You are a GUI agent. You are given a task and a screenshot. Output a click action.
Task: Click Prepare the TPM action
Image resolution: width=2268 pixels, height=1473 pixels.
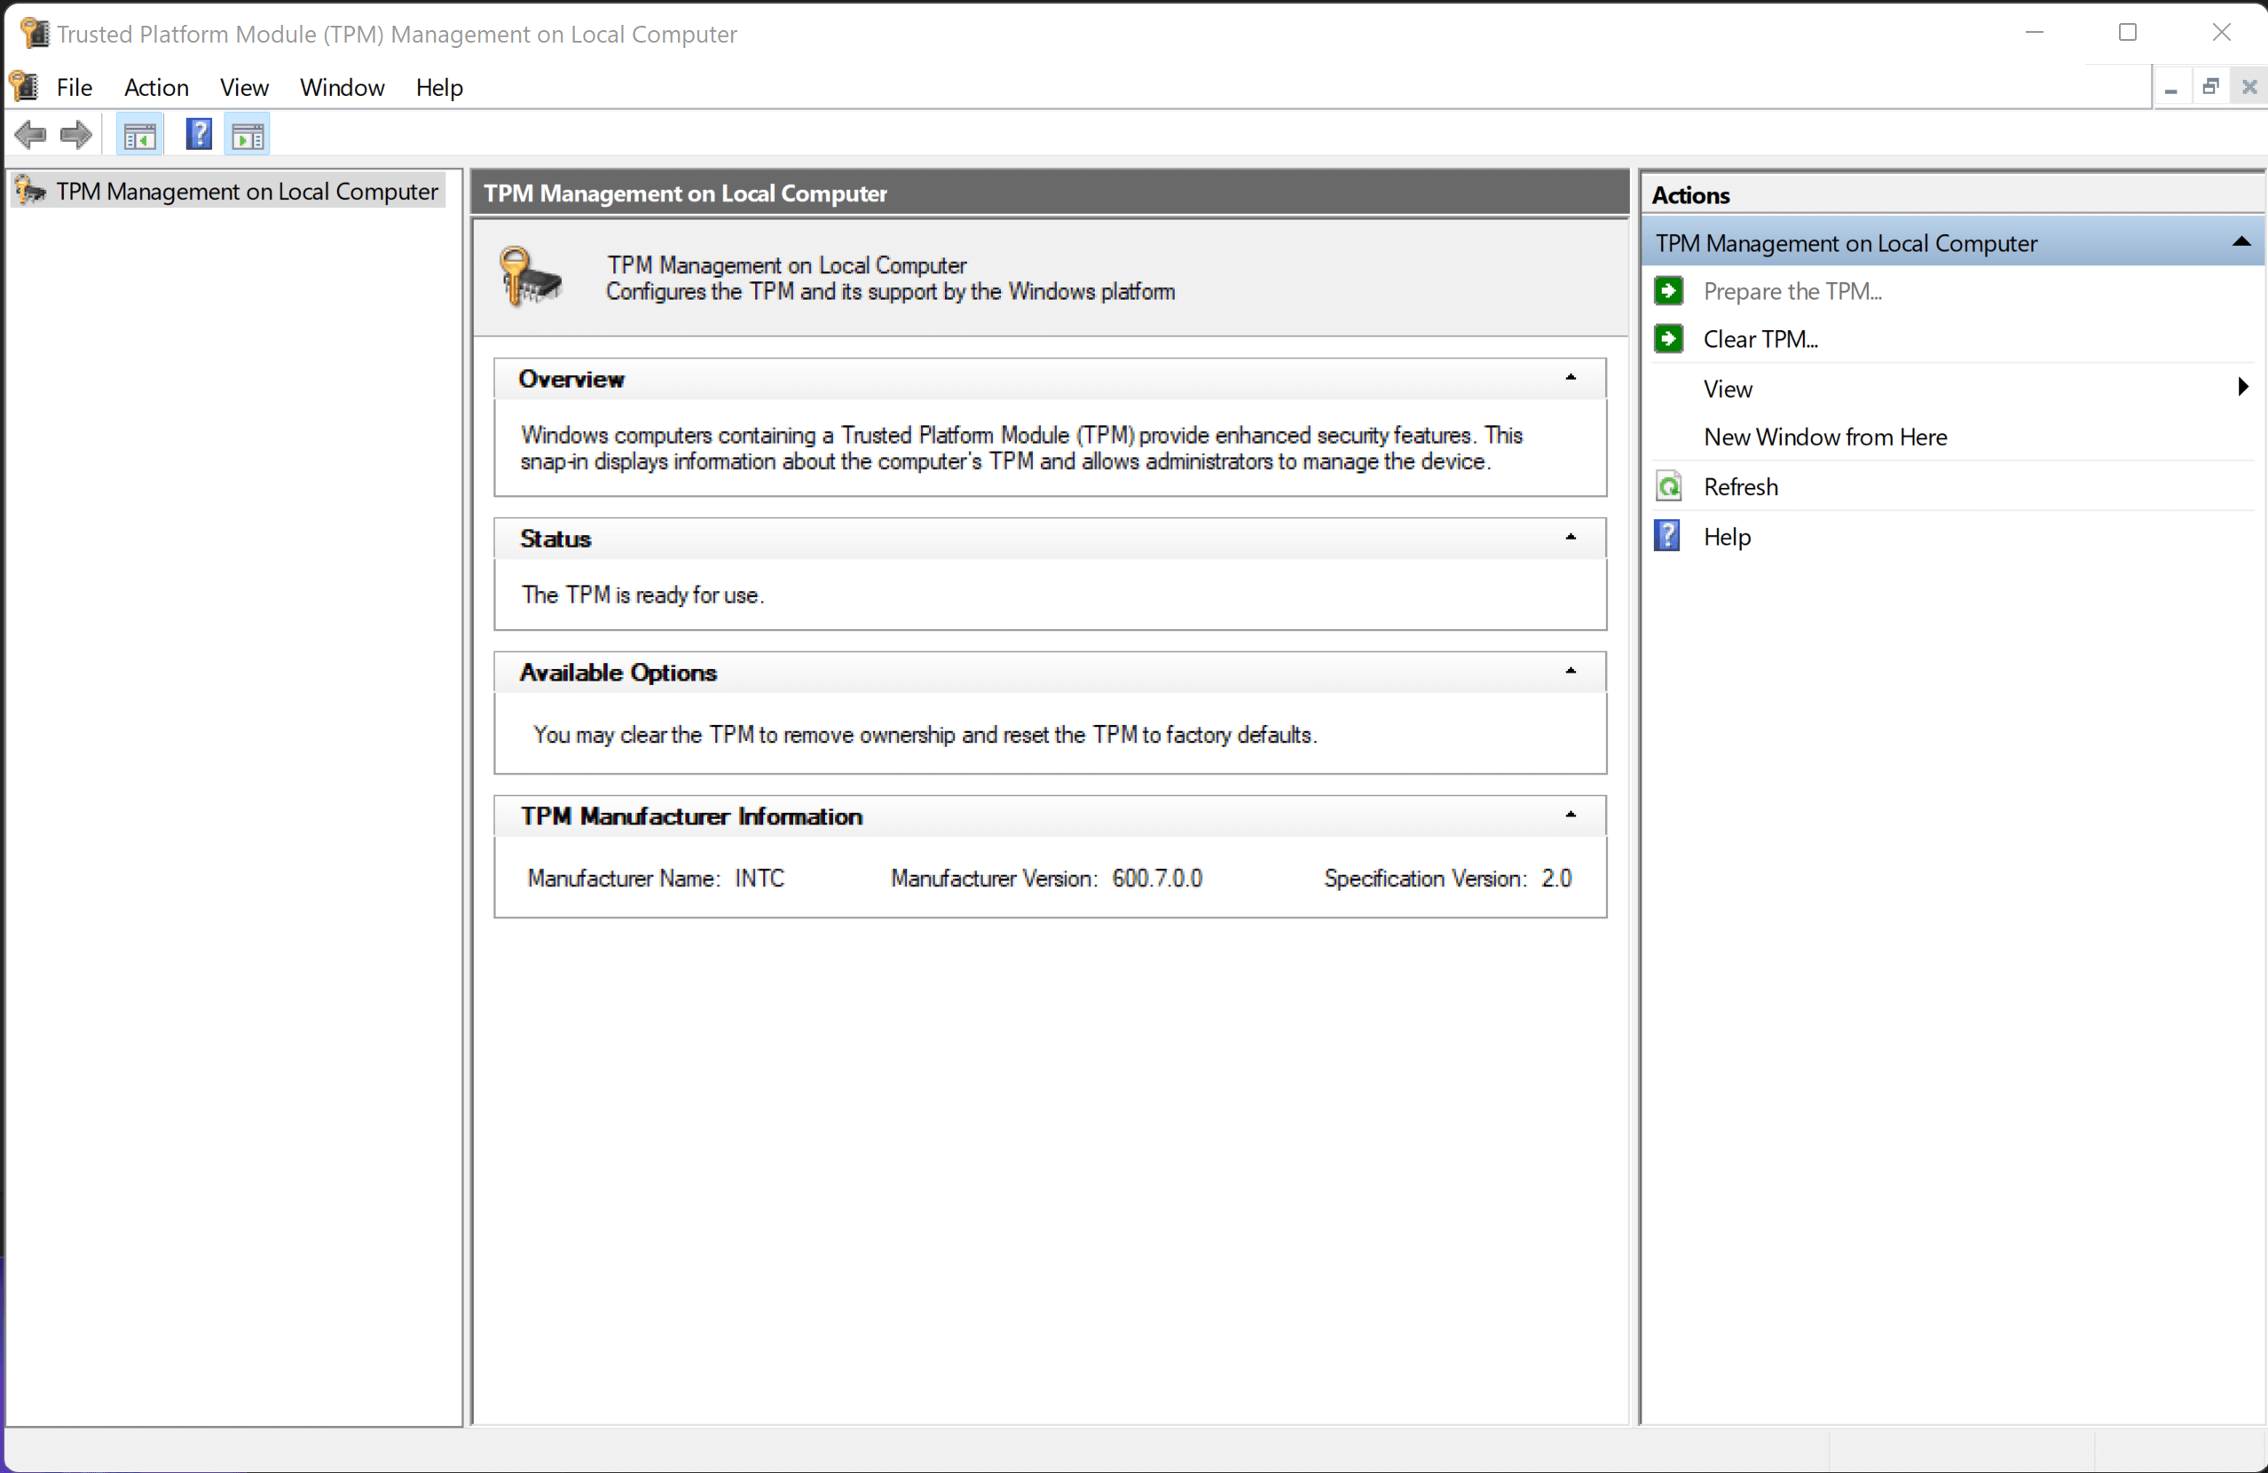coord(1792,292)
